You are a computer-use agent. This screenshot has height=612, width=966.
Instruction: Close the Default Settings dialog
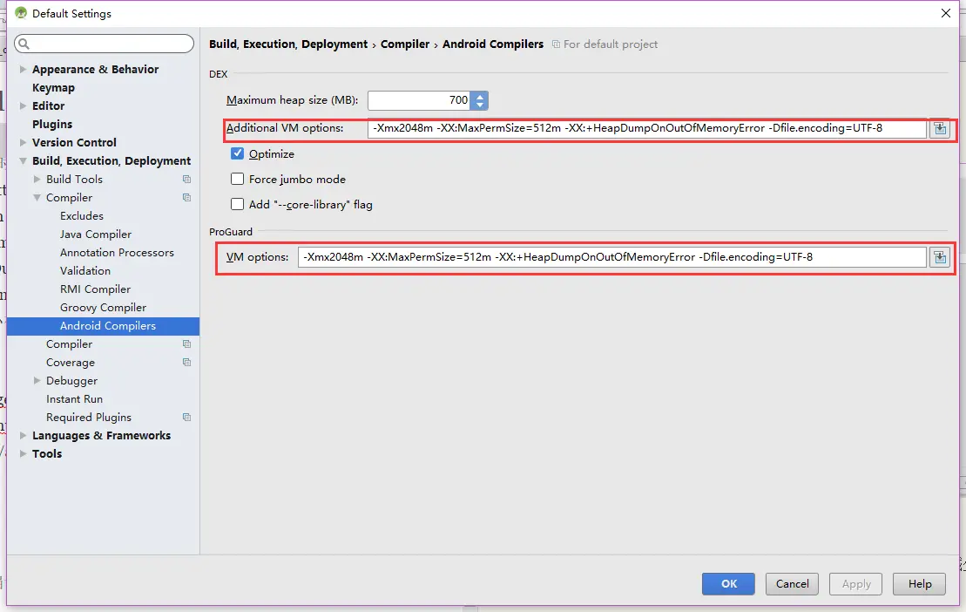[946, 13]
